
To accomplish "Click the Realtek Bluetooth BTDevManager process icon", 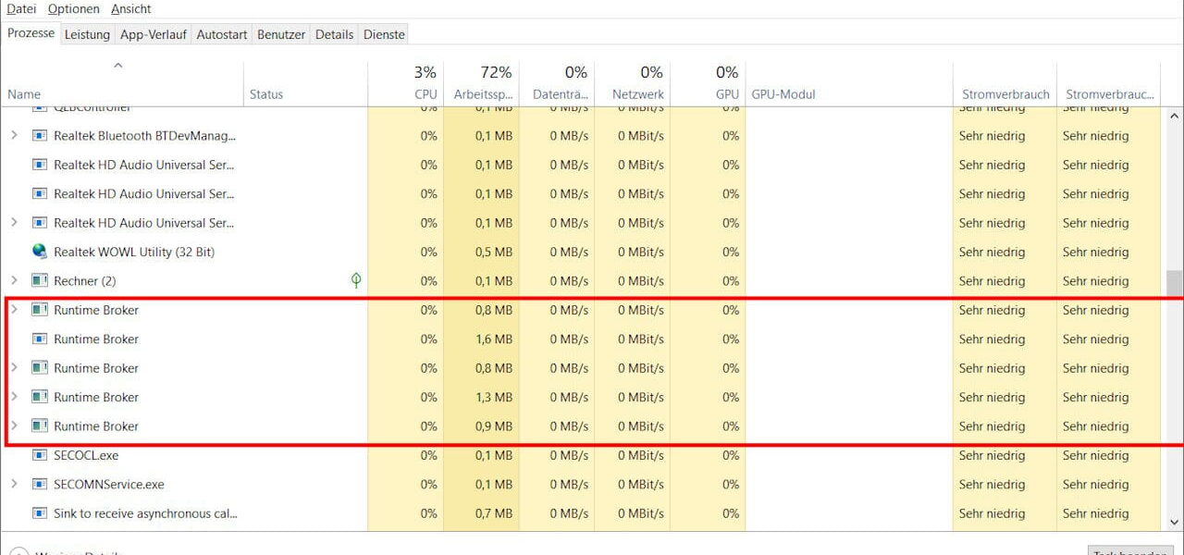I will coord(40,136).
